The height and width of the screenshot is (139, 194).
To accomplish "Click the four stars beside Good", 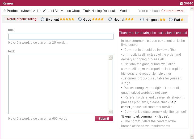I will [x=98, y=19].
